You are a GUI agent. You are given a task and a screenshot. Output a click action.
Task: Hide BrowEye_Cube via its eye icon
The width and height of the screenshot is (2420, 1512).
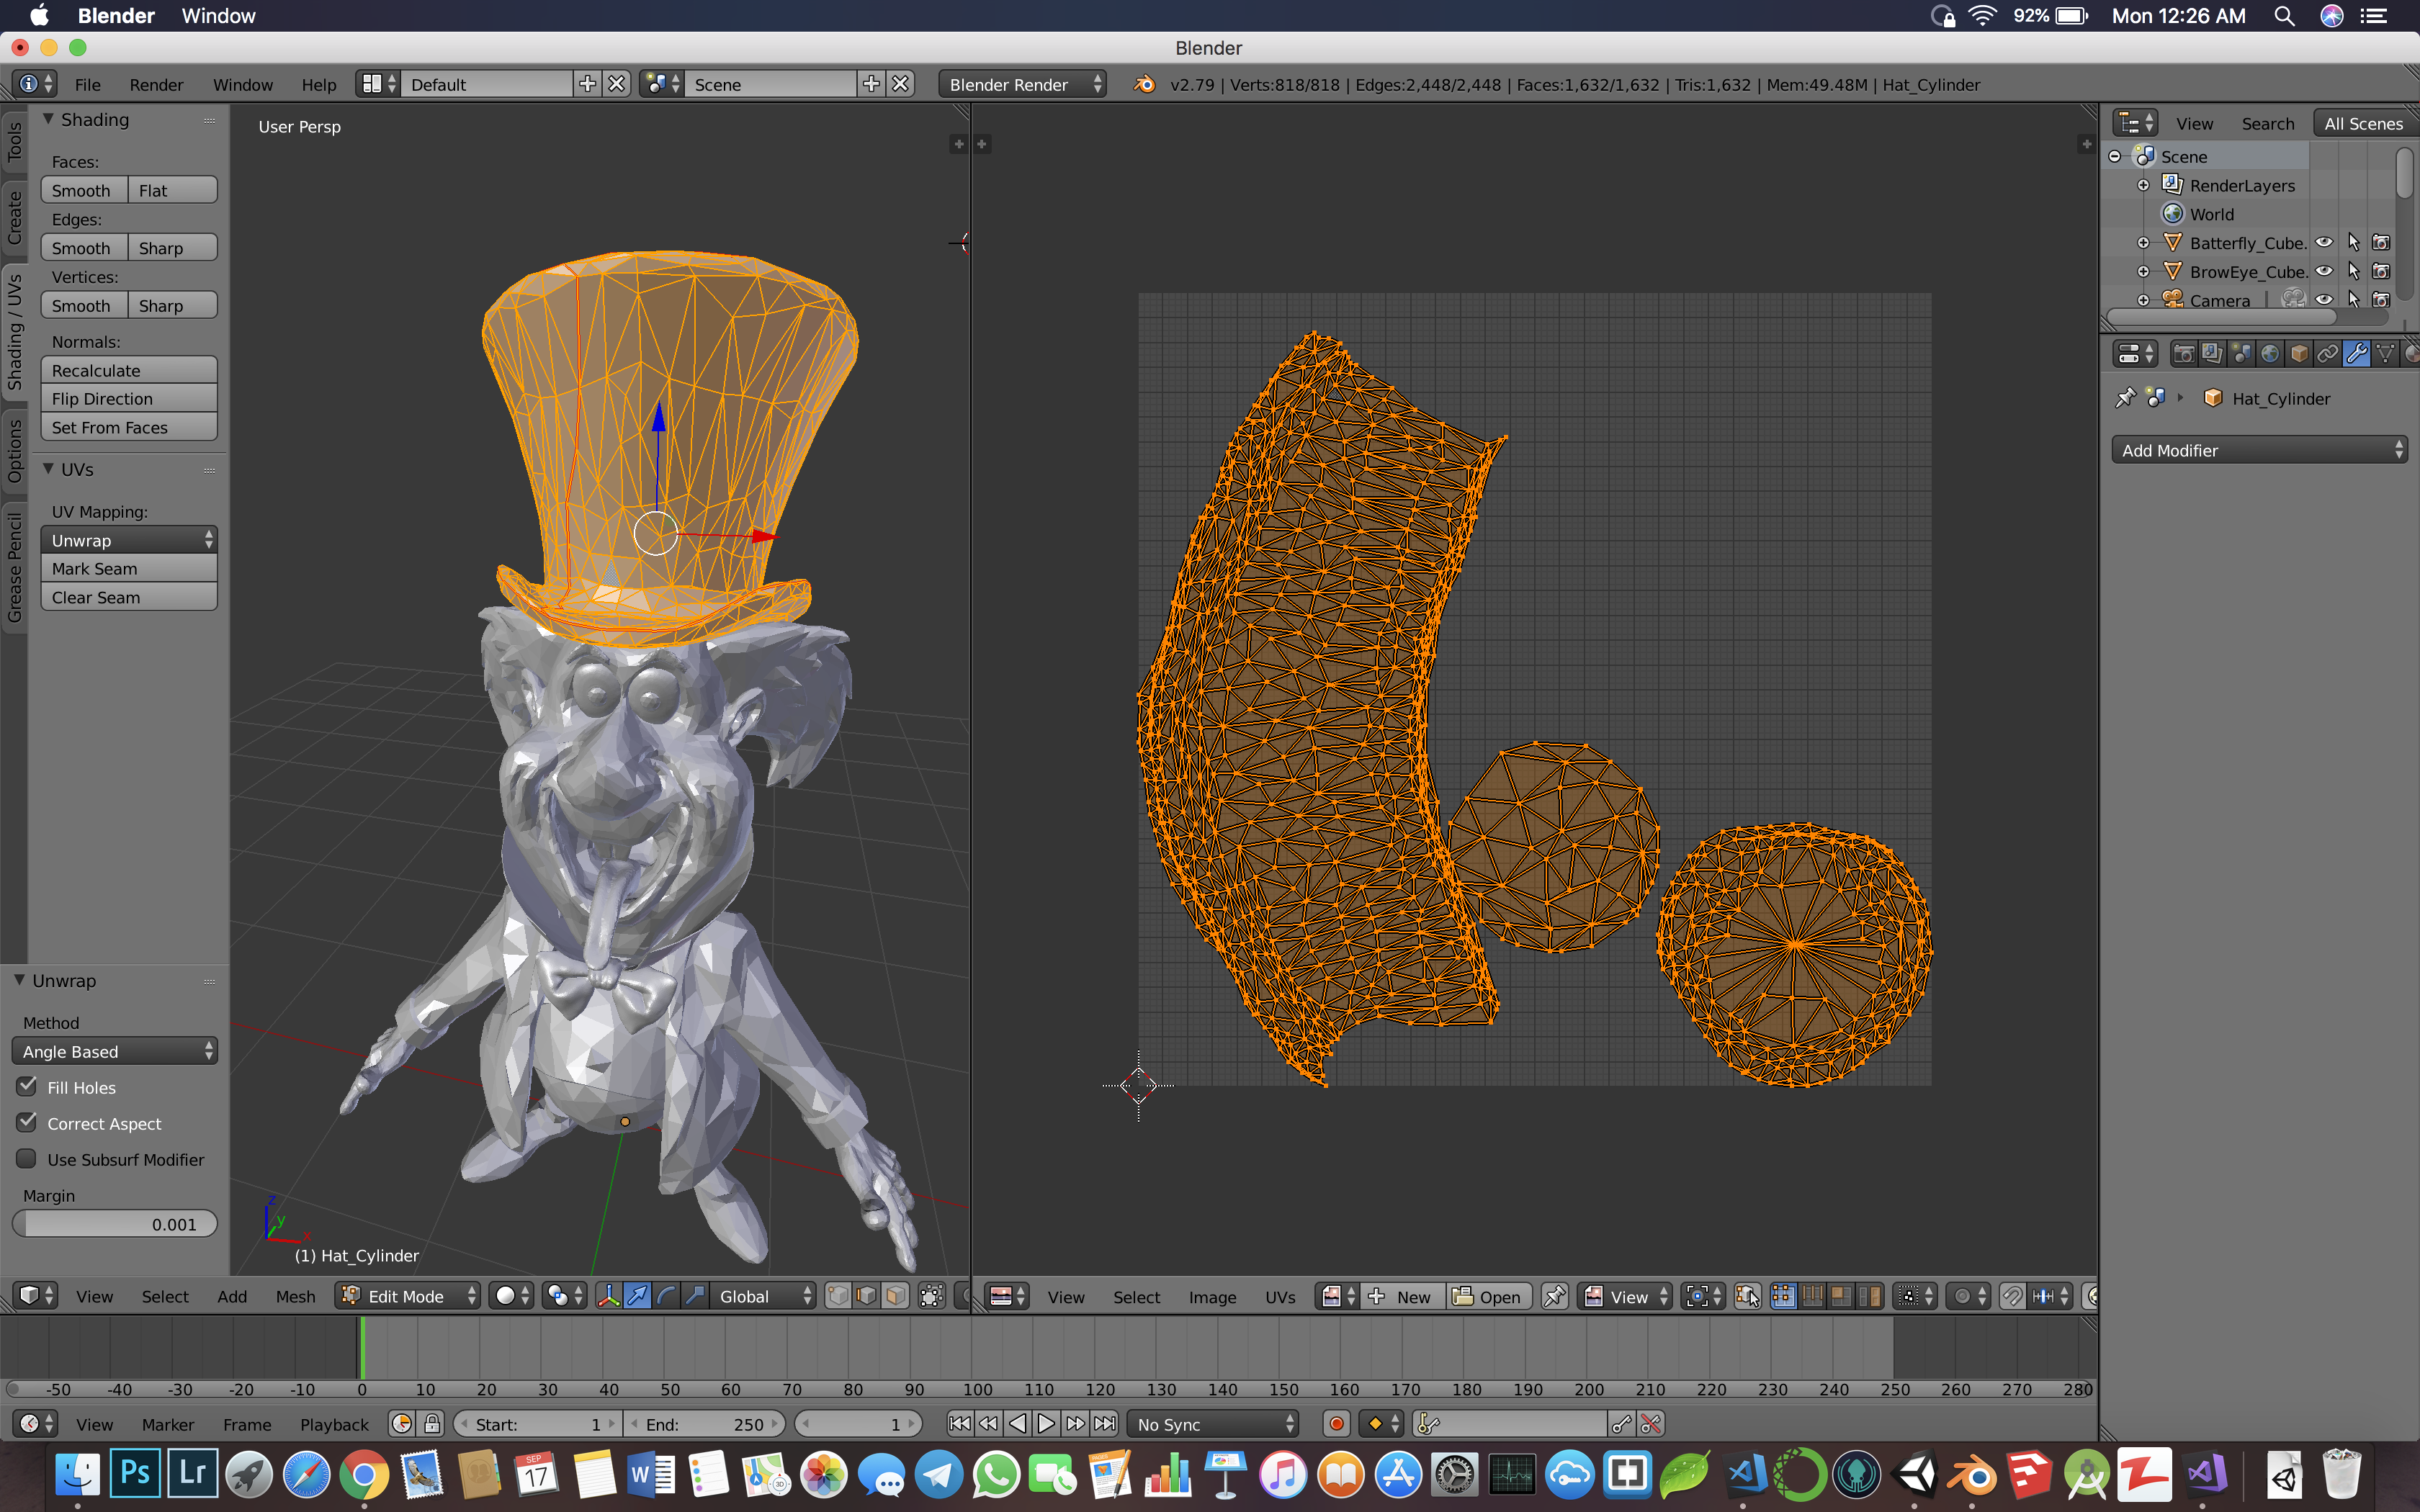2324,271
